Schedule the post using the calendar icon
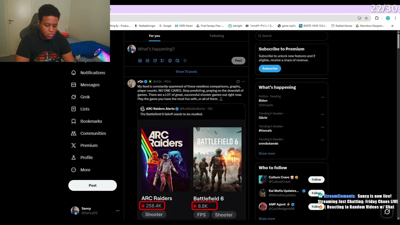400x225 pixels. click(x=177, y=61)
